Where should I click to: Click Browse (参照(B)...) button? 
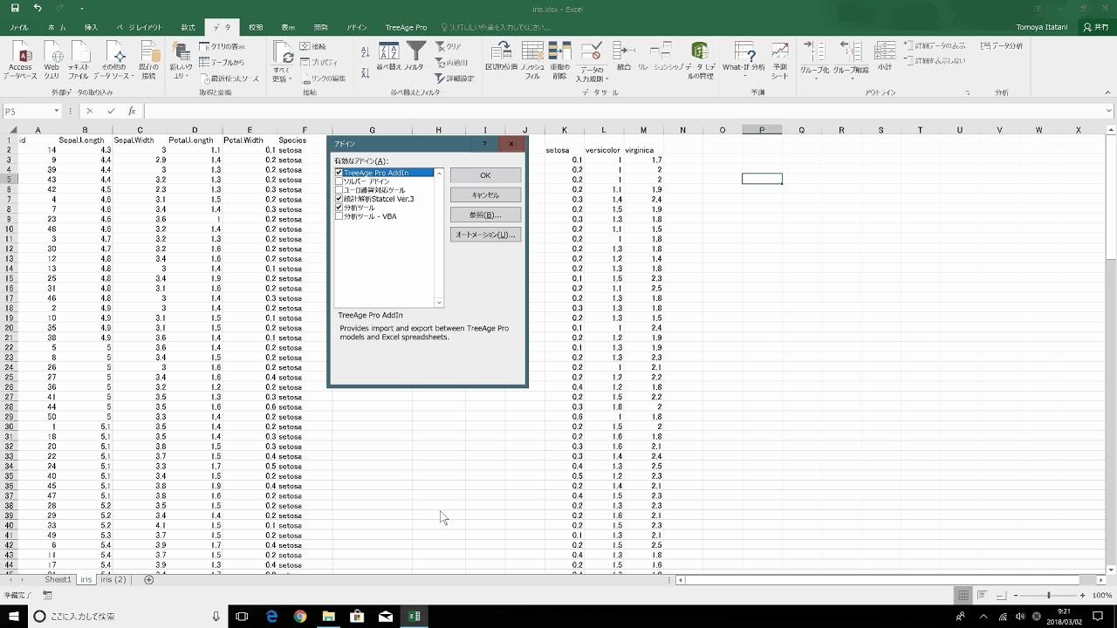point(485,215)
